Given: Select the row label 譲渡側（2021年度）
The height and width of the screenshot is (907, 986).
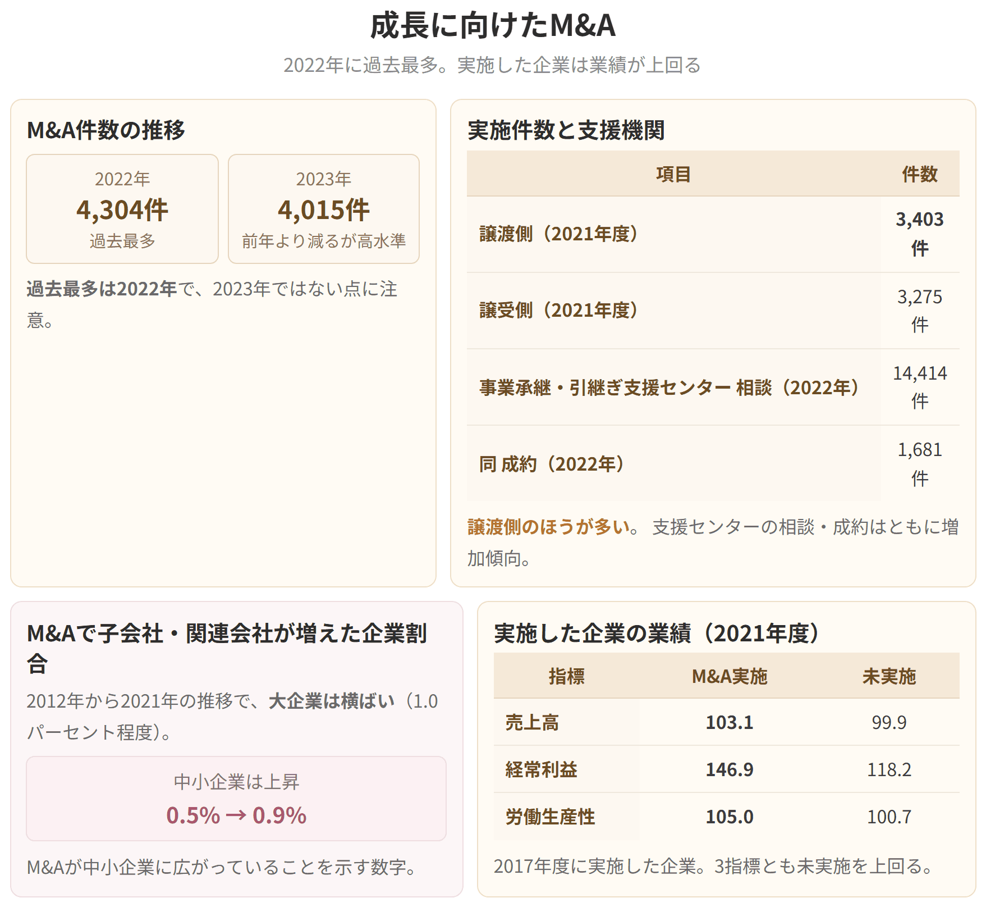Looking at the screenshot, I should coord(559,234).
